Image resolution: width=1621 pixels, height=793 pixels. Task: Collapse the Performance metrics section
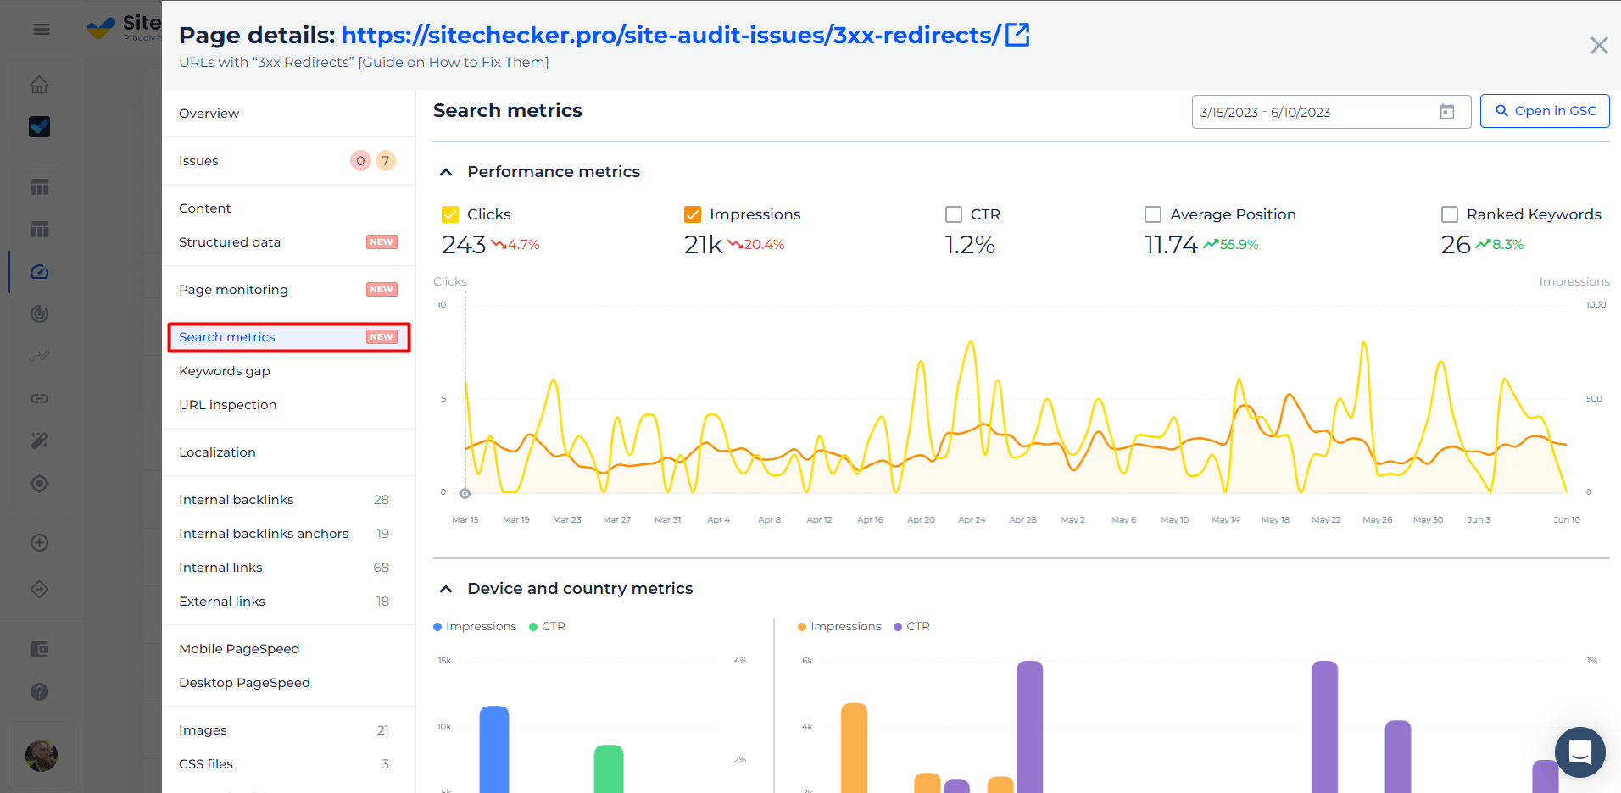(446, 172)
